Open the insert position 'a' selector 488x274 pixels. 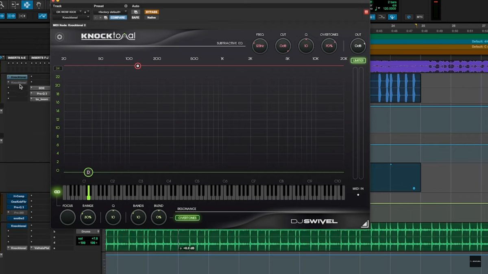[86, 12]
